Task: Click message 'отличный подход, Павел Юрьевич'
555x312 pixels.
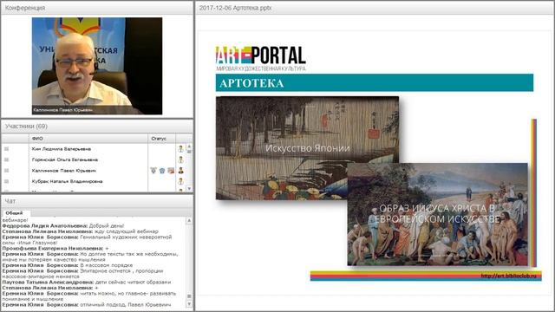Action: (125, 304)
